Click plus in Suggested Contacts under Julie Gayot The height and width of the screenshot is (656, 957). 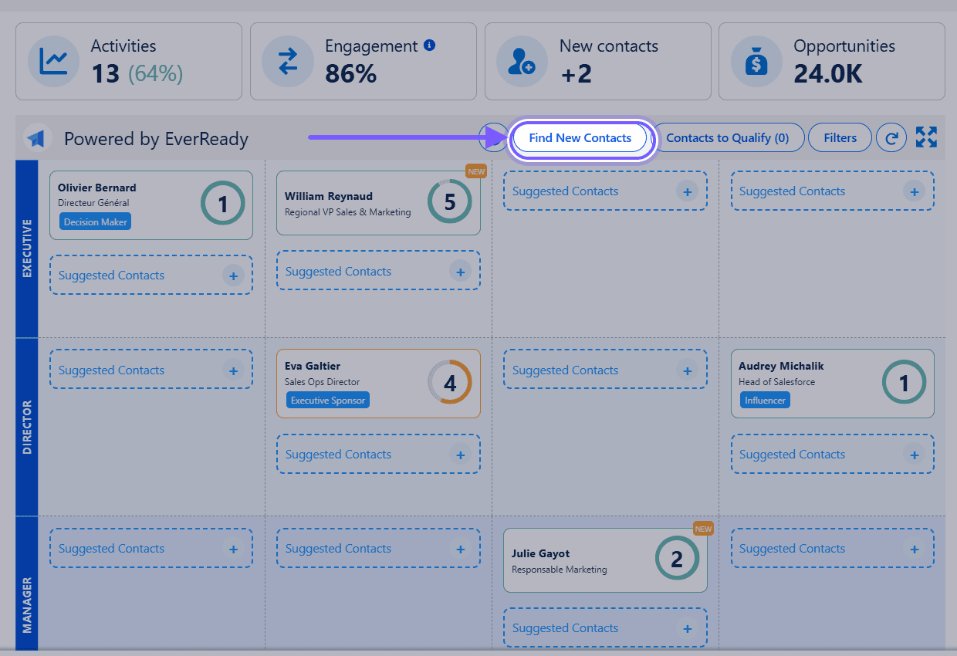[688, 628]
